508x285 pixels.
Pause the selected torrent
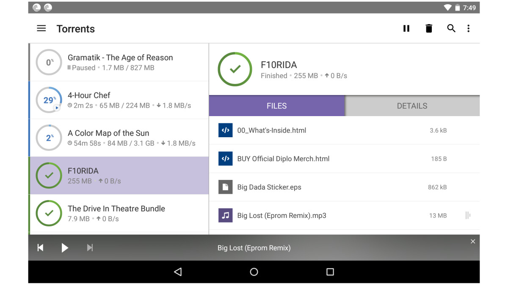[406, 29]
